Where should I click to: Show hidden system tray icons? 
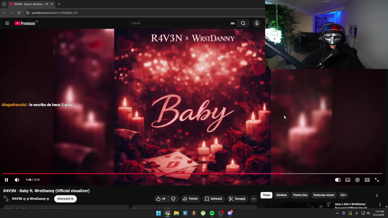pyautogui.click(x=337, y=213)
